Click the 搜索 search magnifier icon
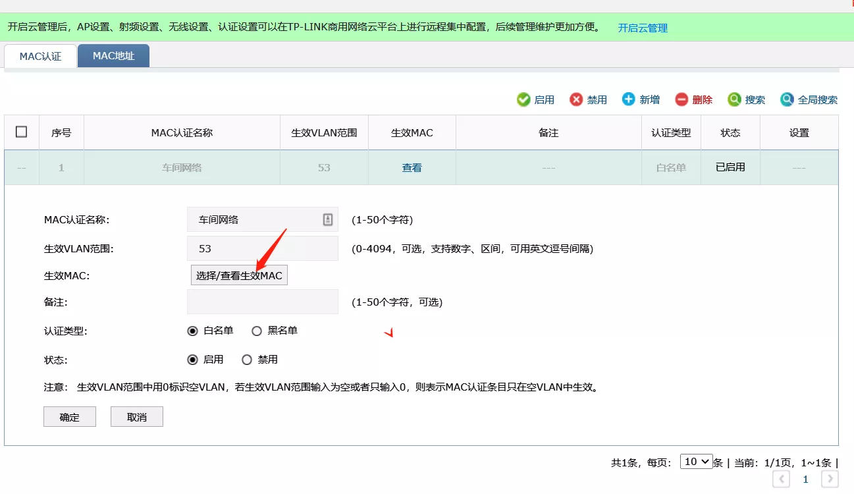Image resolution: width=854 pixels, height=494 pixels. (734, 99)
